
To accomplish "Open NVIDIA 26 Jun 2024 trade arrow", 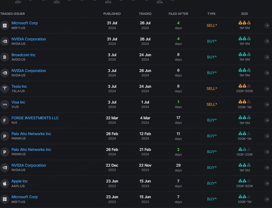I will tap(267, 73).
